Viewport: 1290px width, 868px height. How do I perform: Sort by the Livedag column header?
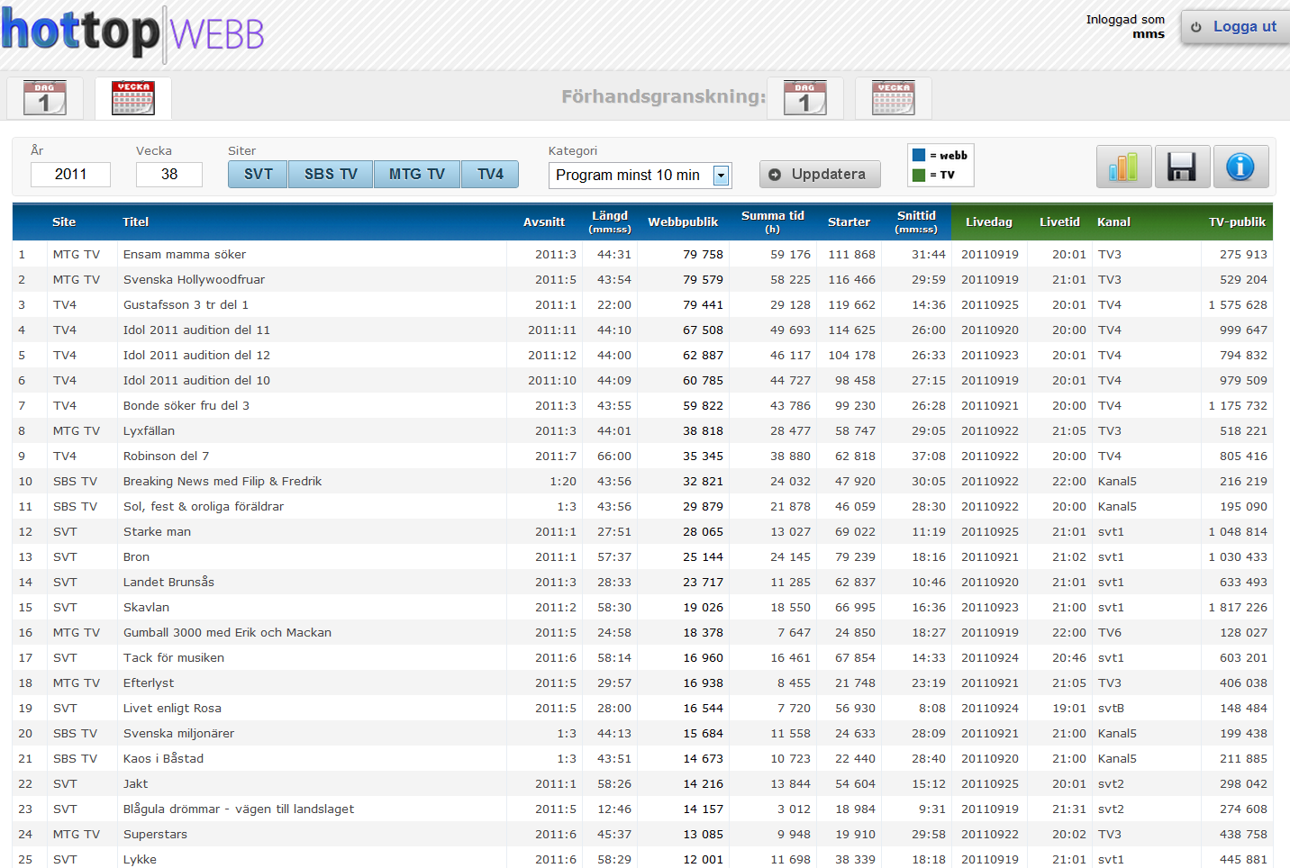coord(989,222)
